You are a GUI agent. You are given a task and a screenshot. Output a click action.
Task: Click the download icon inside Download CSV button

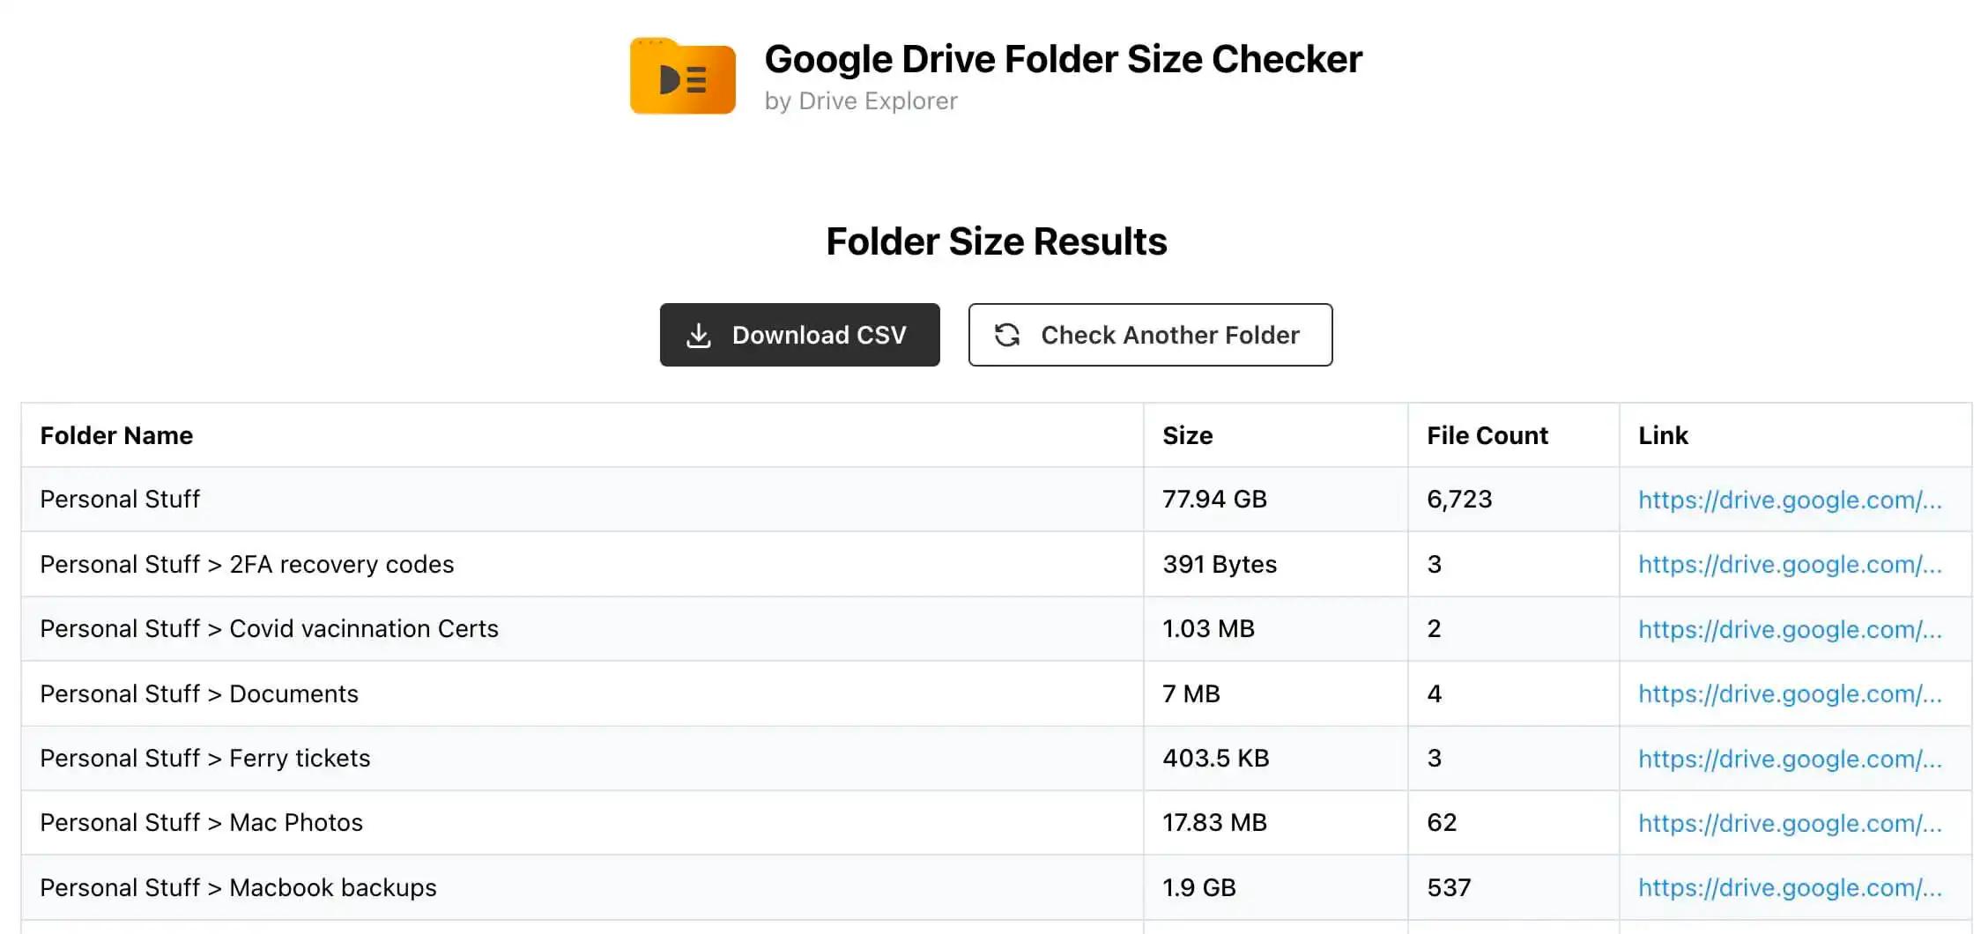699,335
